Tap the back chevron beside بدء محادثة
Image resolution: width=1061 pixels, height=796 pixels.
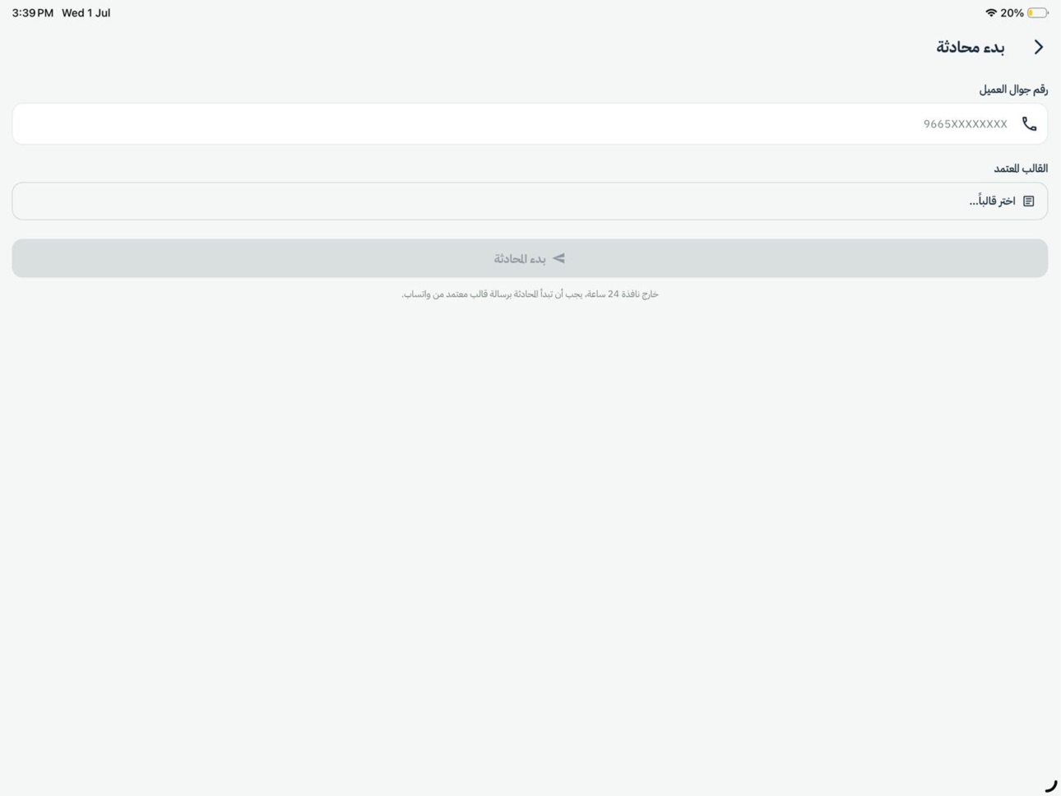[1039, 48]
